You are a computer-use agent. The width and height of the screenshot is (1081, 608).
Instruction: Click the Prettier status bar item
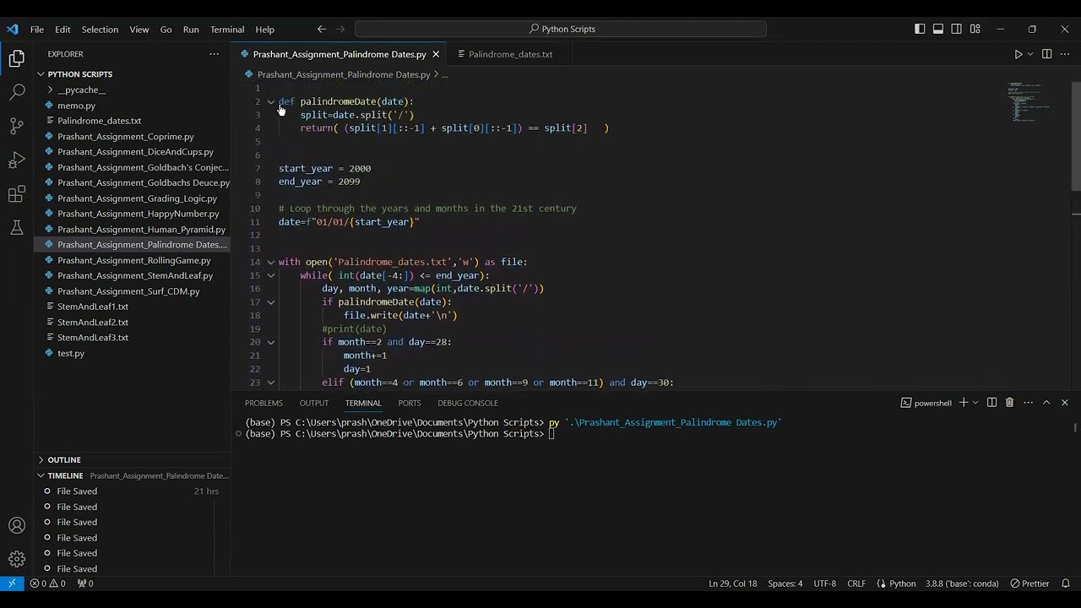click(1029, 584)
